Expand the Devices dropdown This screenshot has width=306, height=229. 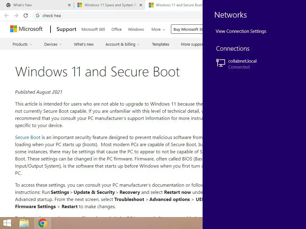(x=53, y=44)
